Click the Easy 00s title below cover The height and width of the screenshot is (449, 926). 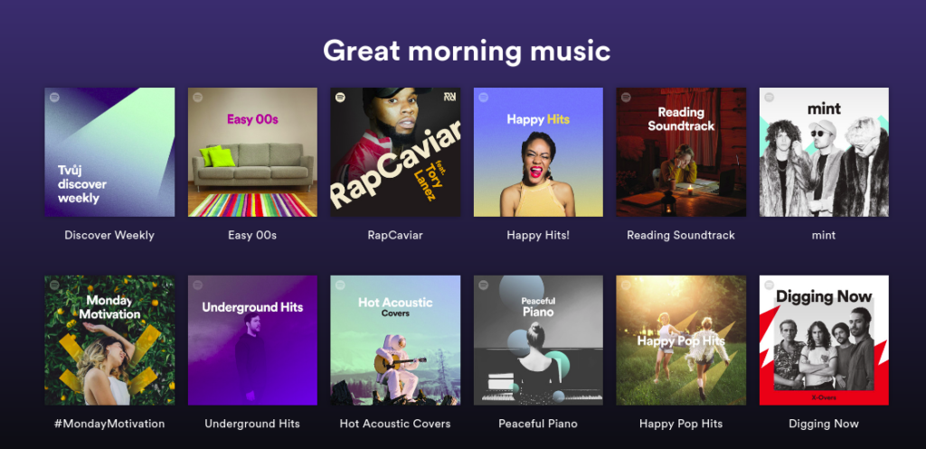tap(252, 236)
